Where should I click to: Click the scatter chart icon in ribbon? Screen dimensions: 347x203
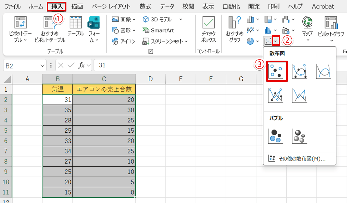point(268,41)
